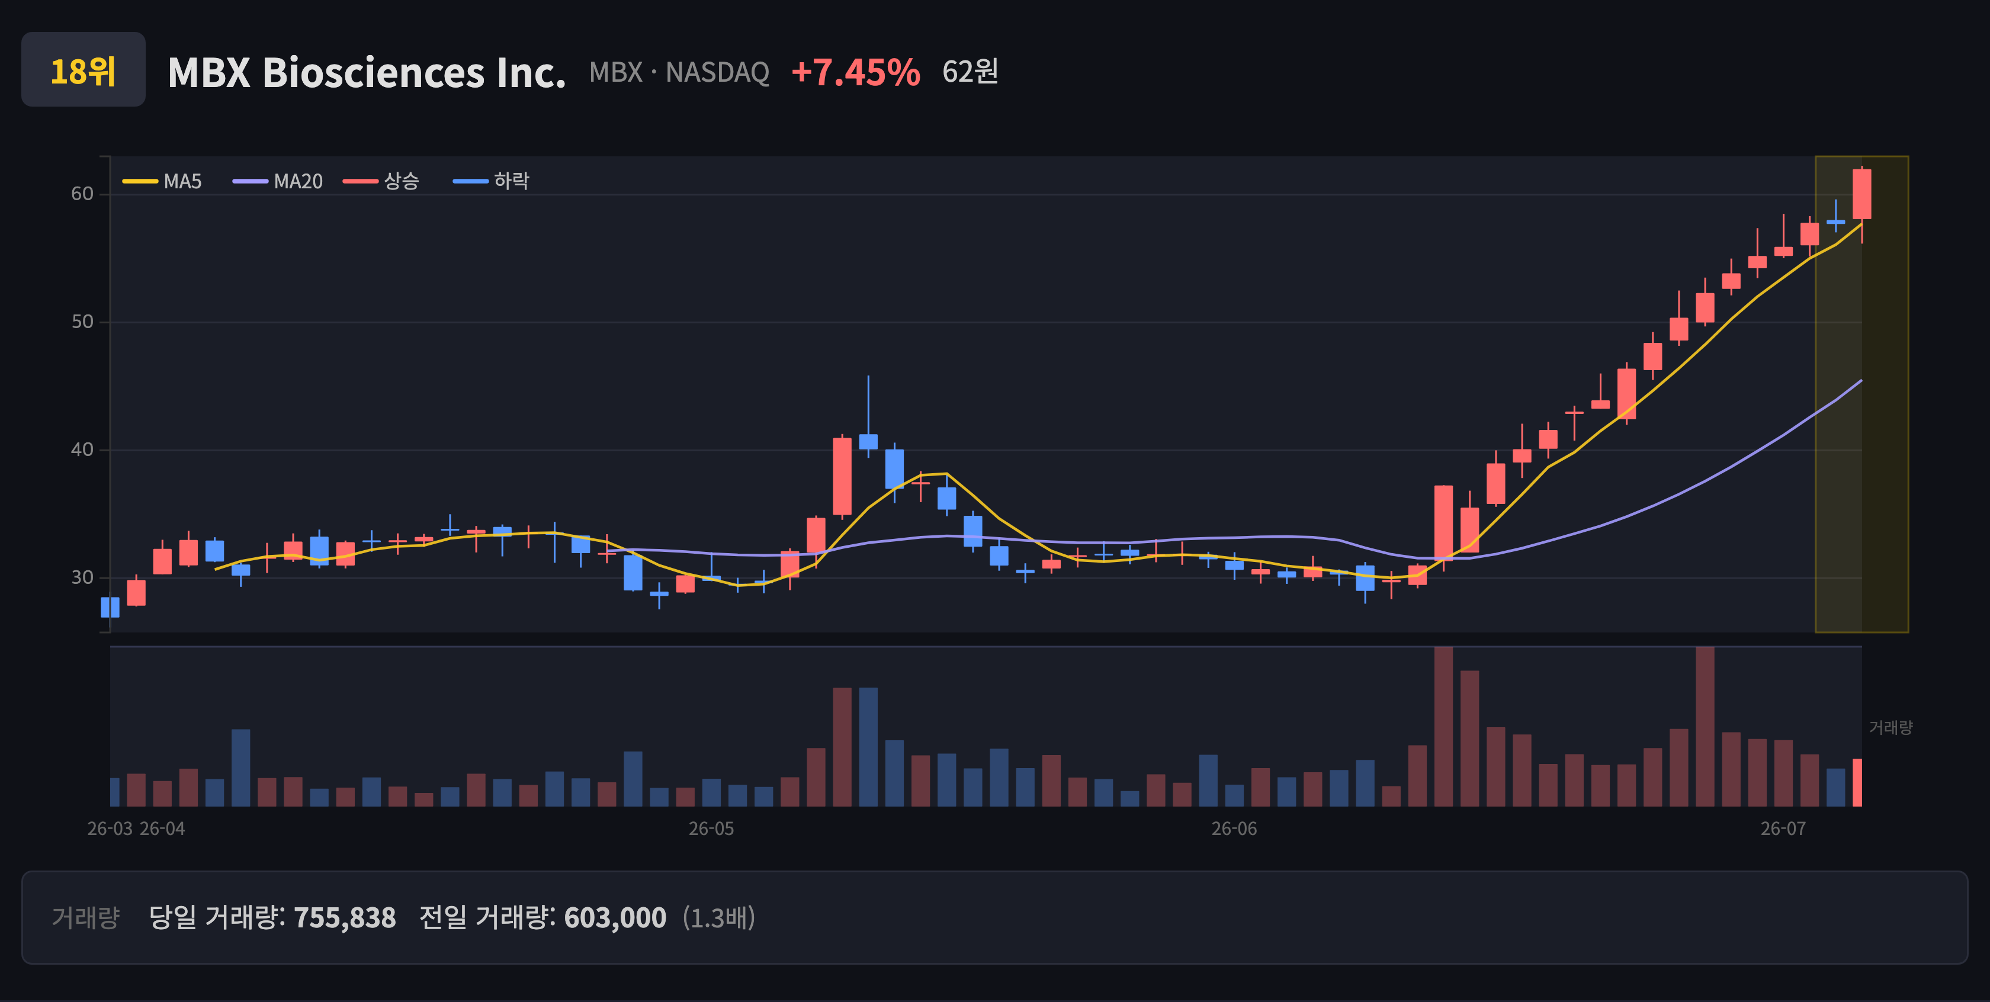Click the +7.45% change value
The image size is (1990, 1002).
tap(856, 73)
